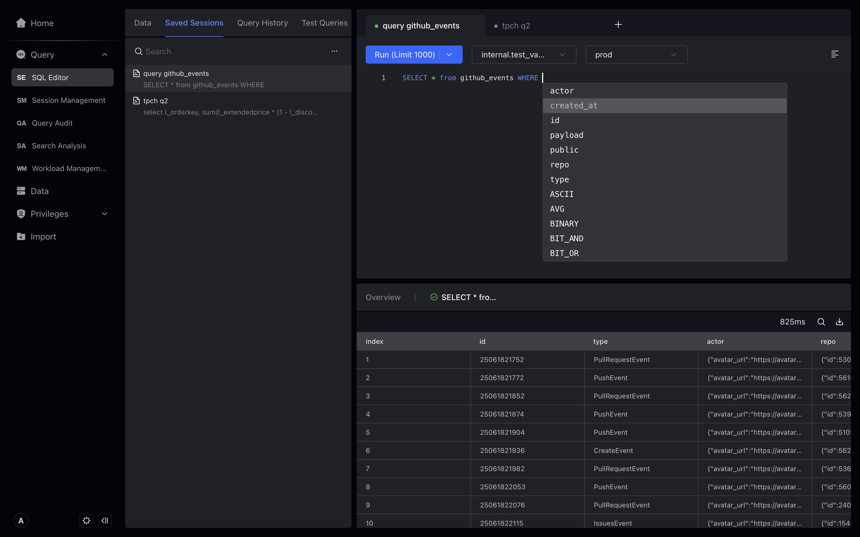Choose type autocomplete suggestion

[665, 179]
